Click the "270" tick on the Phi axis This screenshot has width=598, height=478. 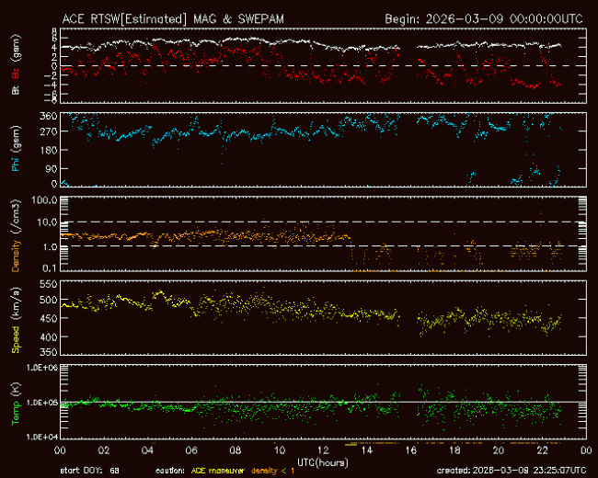49,131
